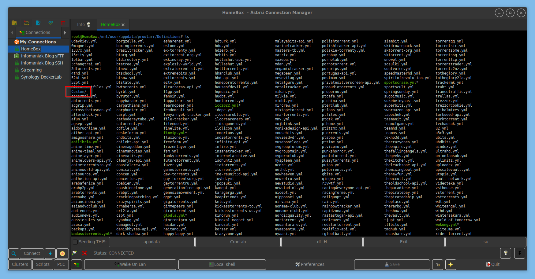Image resolution: width=535 pixels, height=279 pixels.
Task: Click the add new connection icon
Action: click(26, 23)
